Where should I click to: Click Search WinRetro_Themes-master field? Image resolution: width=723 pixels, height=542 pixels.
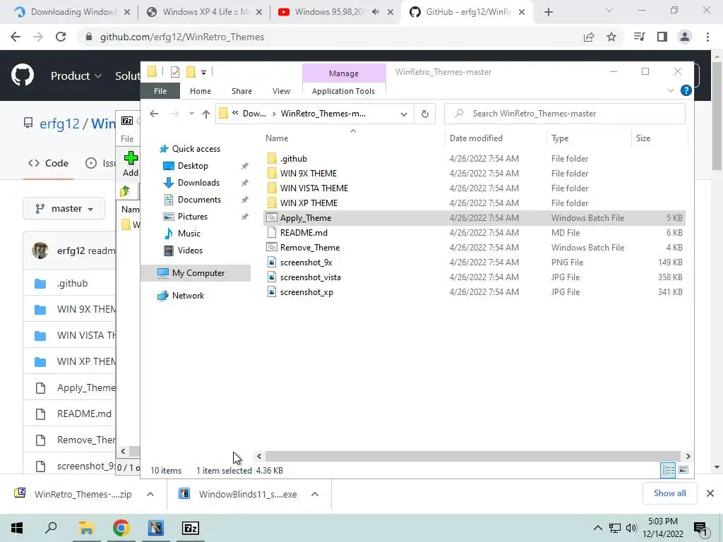pyautogui.click(x=565, y=114)
